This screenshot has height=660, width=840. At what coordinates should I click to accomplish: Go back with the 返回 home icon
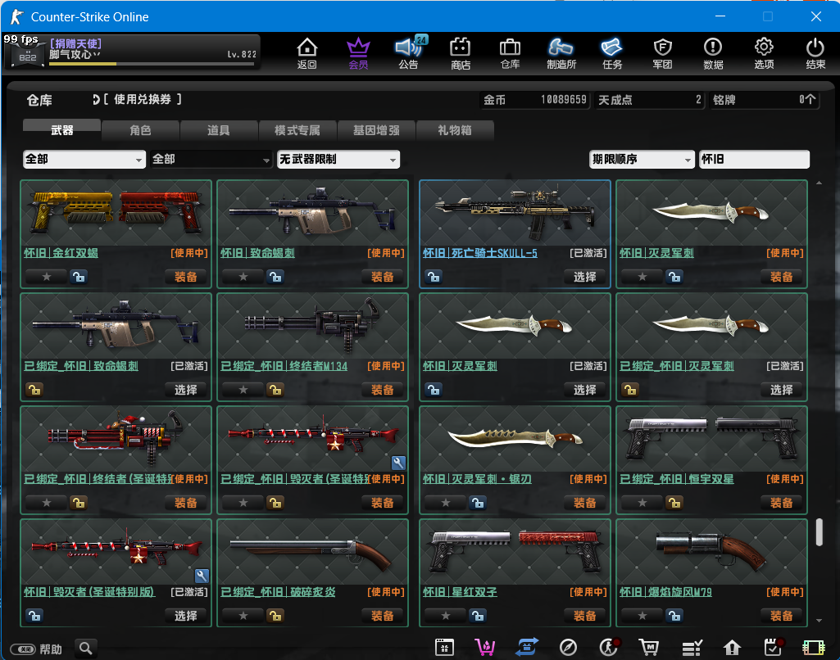[307, 53]
